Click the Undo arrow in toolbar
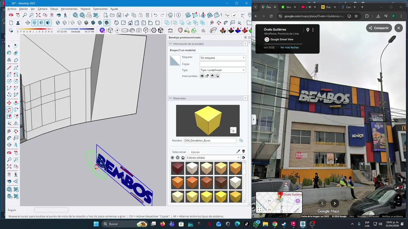 pos(156,15)
